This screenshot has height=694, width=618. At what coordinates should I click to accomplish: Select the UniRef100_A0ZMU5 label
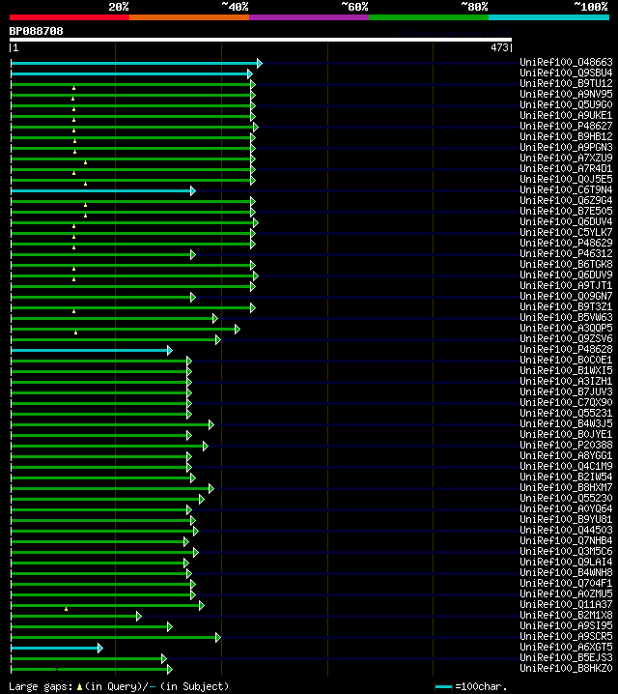click(x=566, y=593)
